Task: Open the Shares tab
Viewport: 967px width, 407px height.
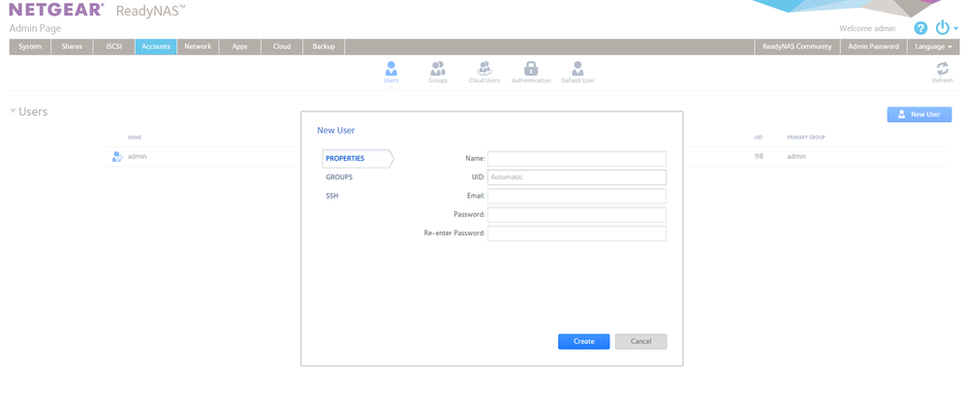Action: point(72,47)
